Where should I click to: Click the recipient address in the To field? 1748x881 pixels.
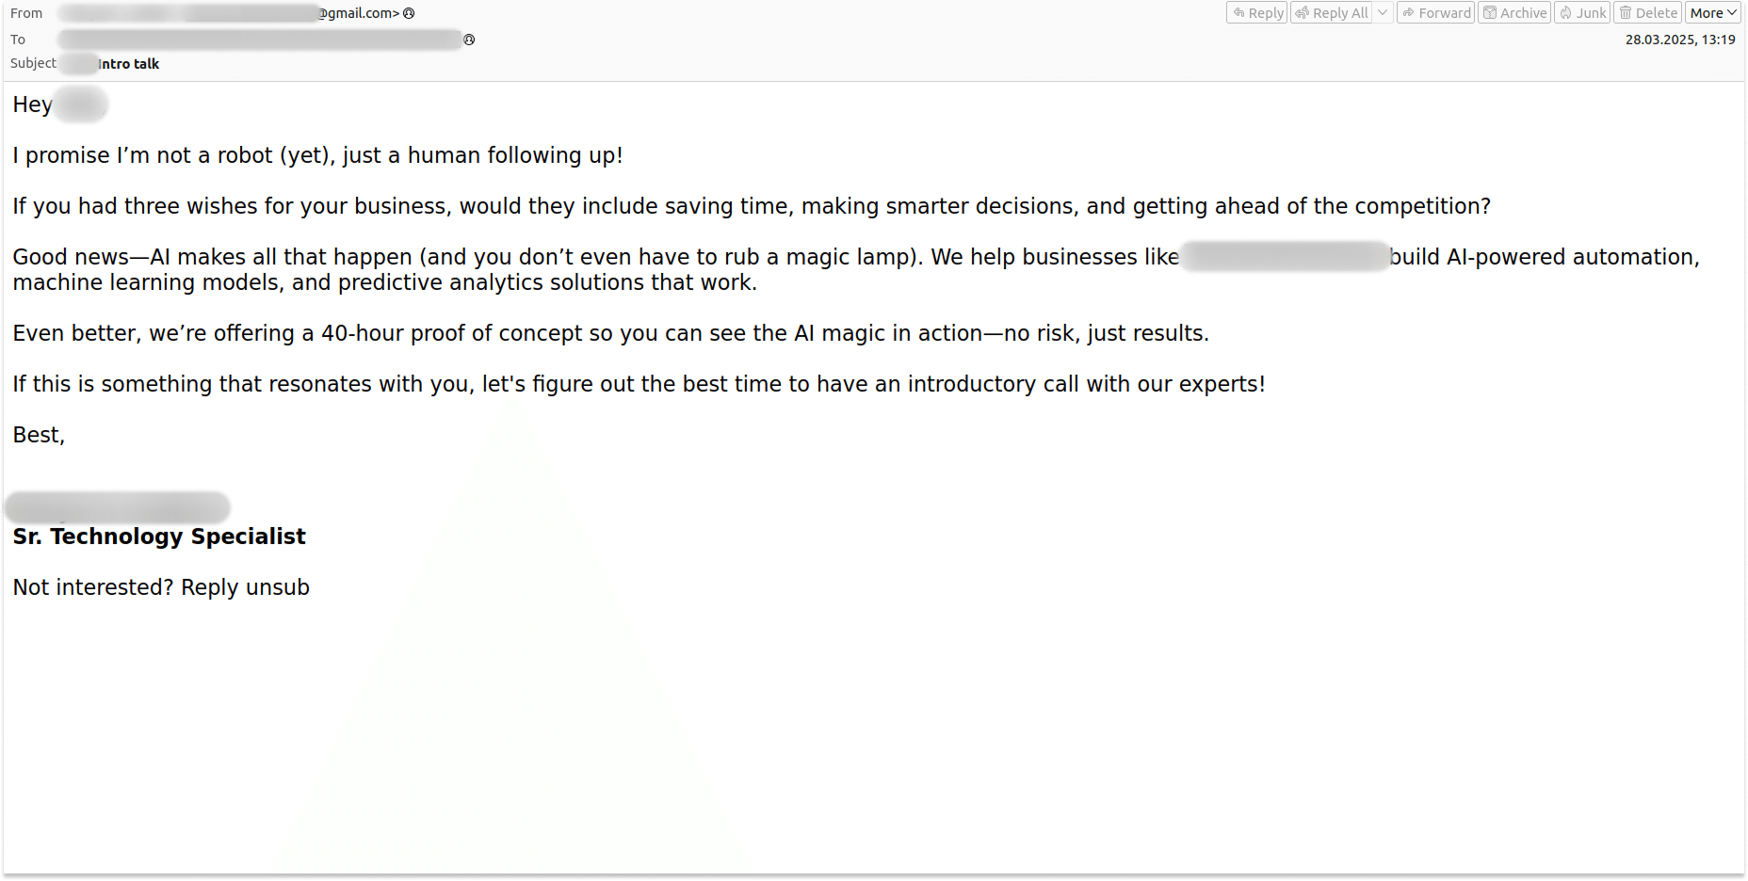click(254, 40)
